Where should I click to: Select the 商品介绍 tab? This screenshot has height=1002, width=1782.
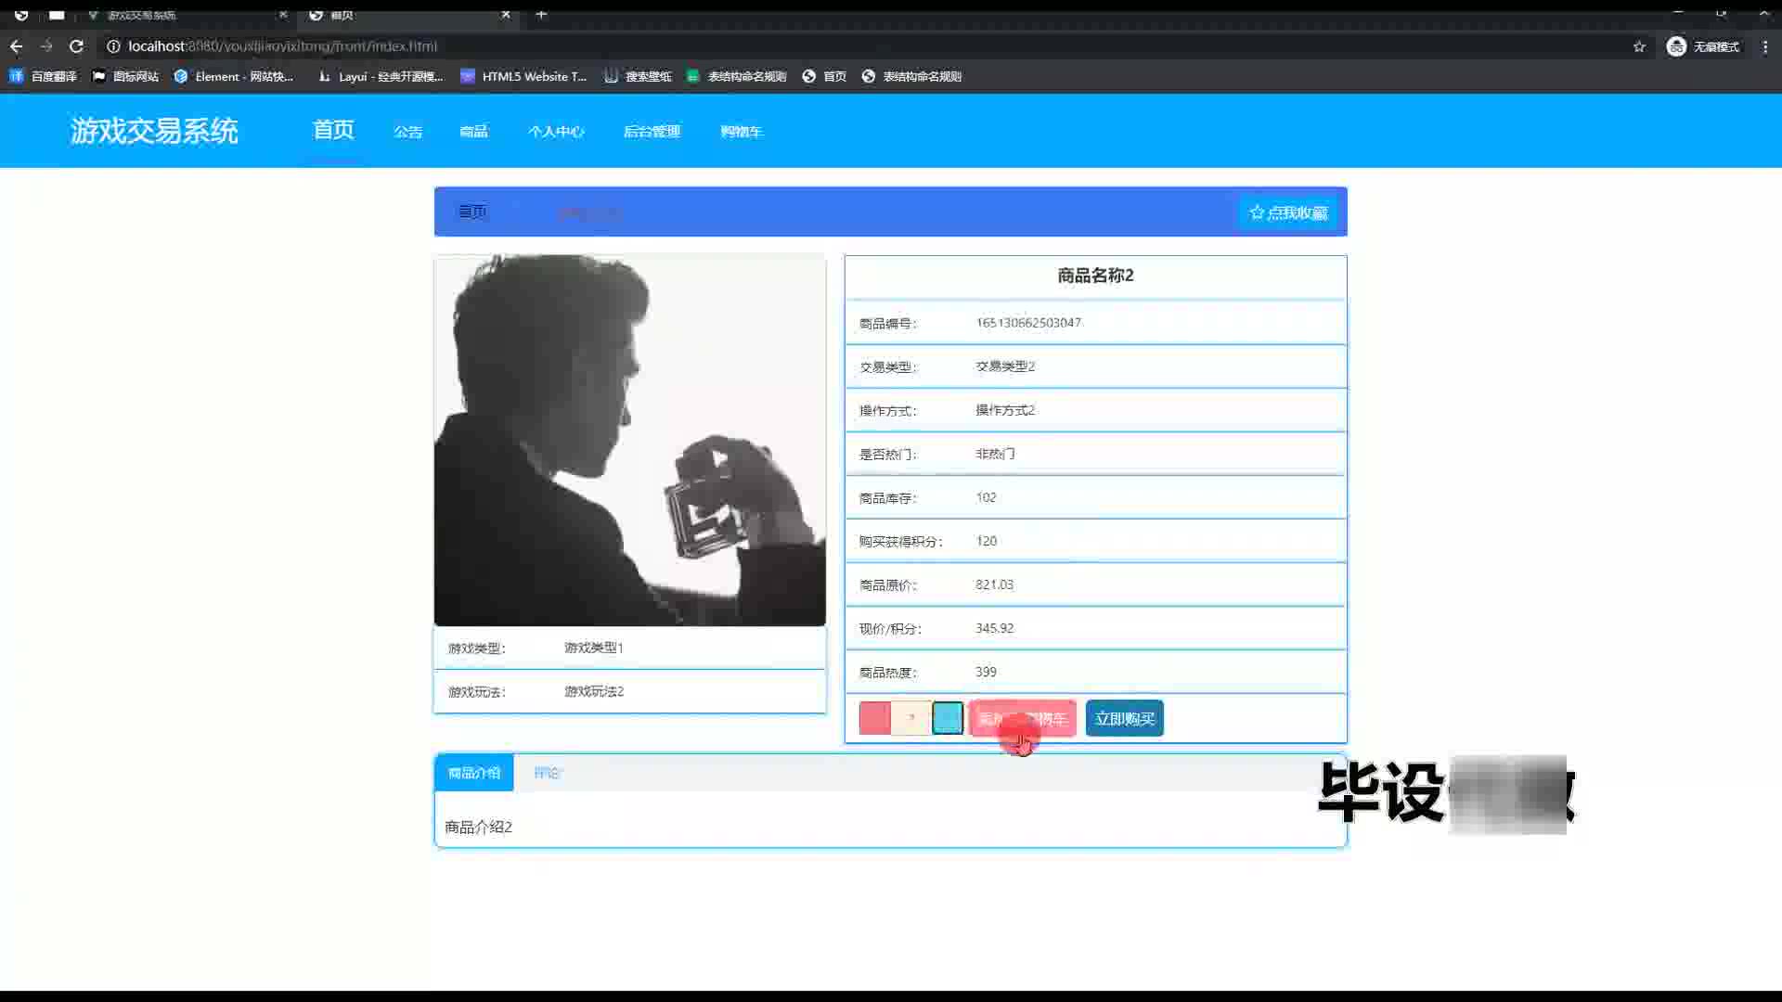[473, 773]
